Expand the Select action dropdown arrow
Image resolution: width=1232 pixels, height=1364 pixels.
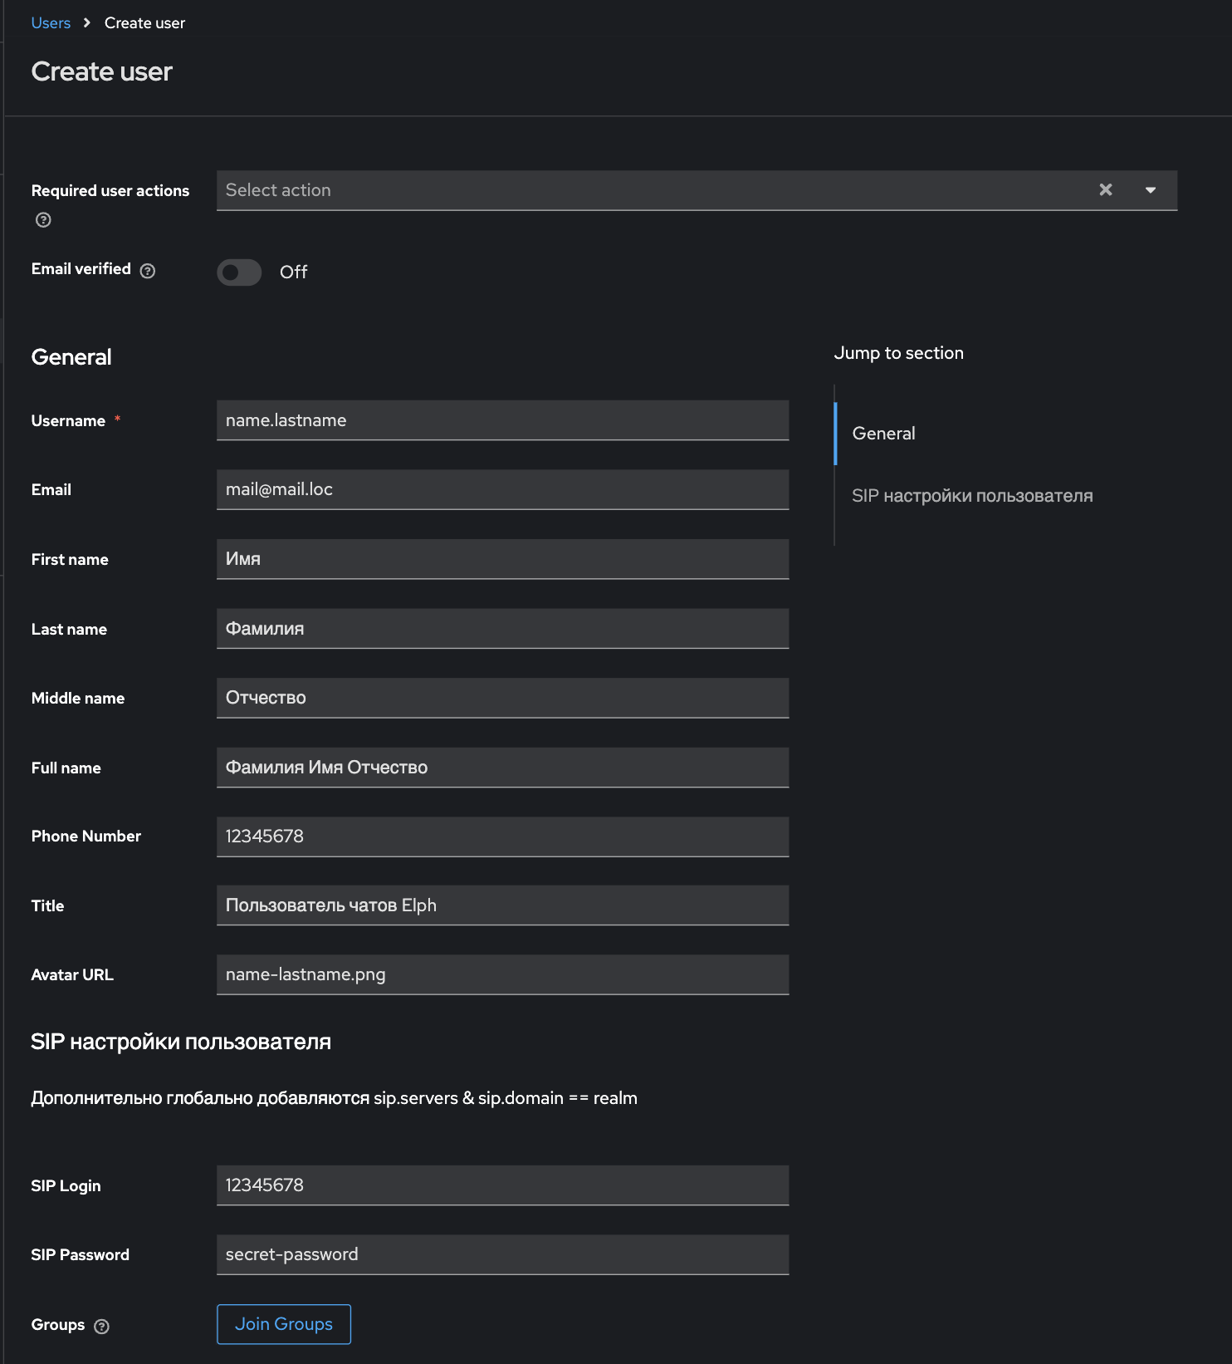(1151, 190)
